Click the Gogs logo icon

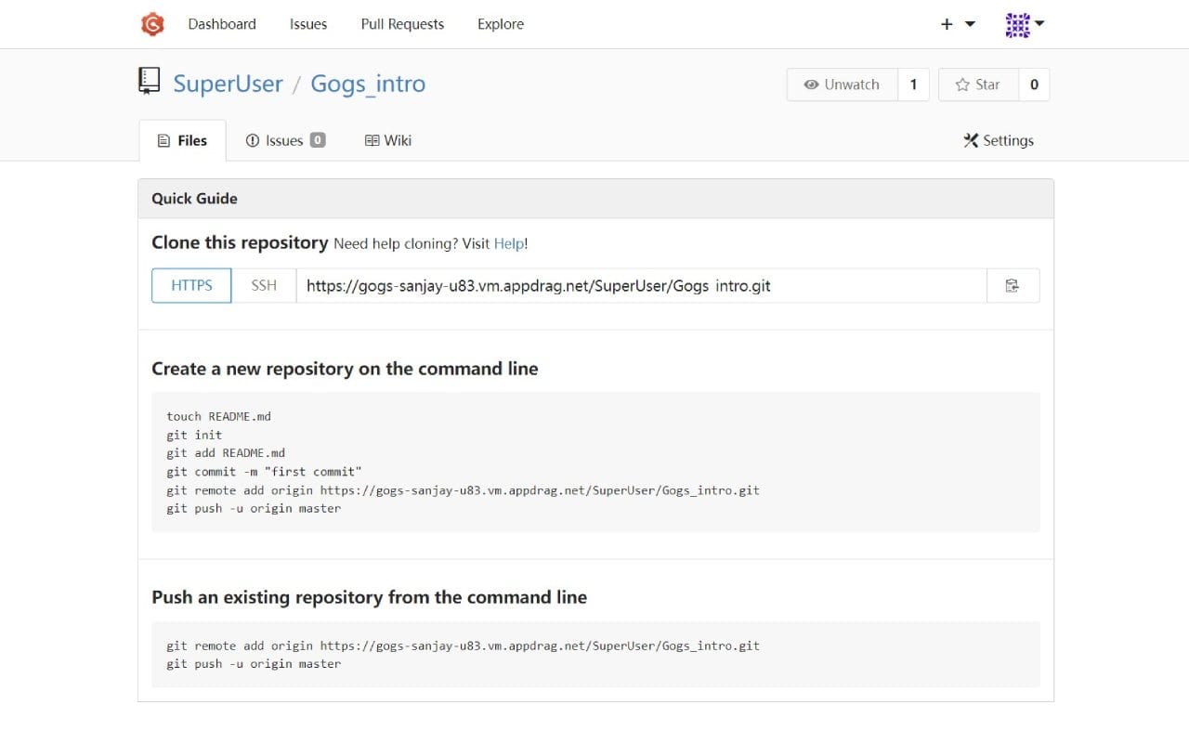(152, 23)
